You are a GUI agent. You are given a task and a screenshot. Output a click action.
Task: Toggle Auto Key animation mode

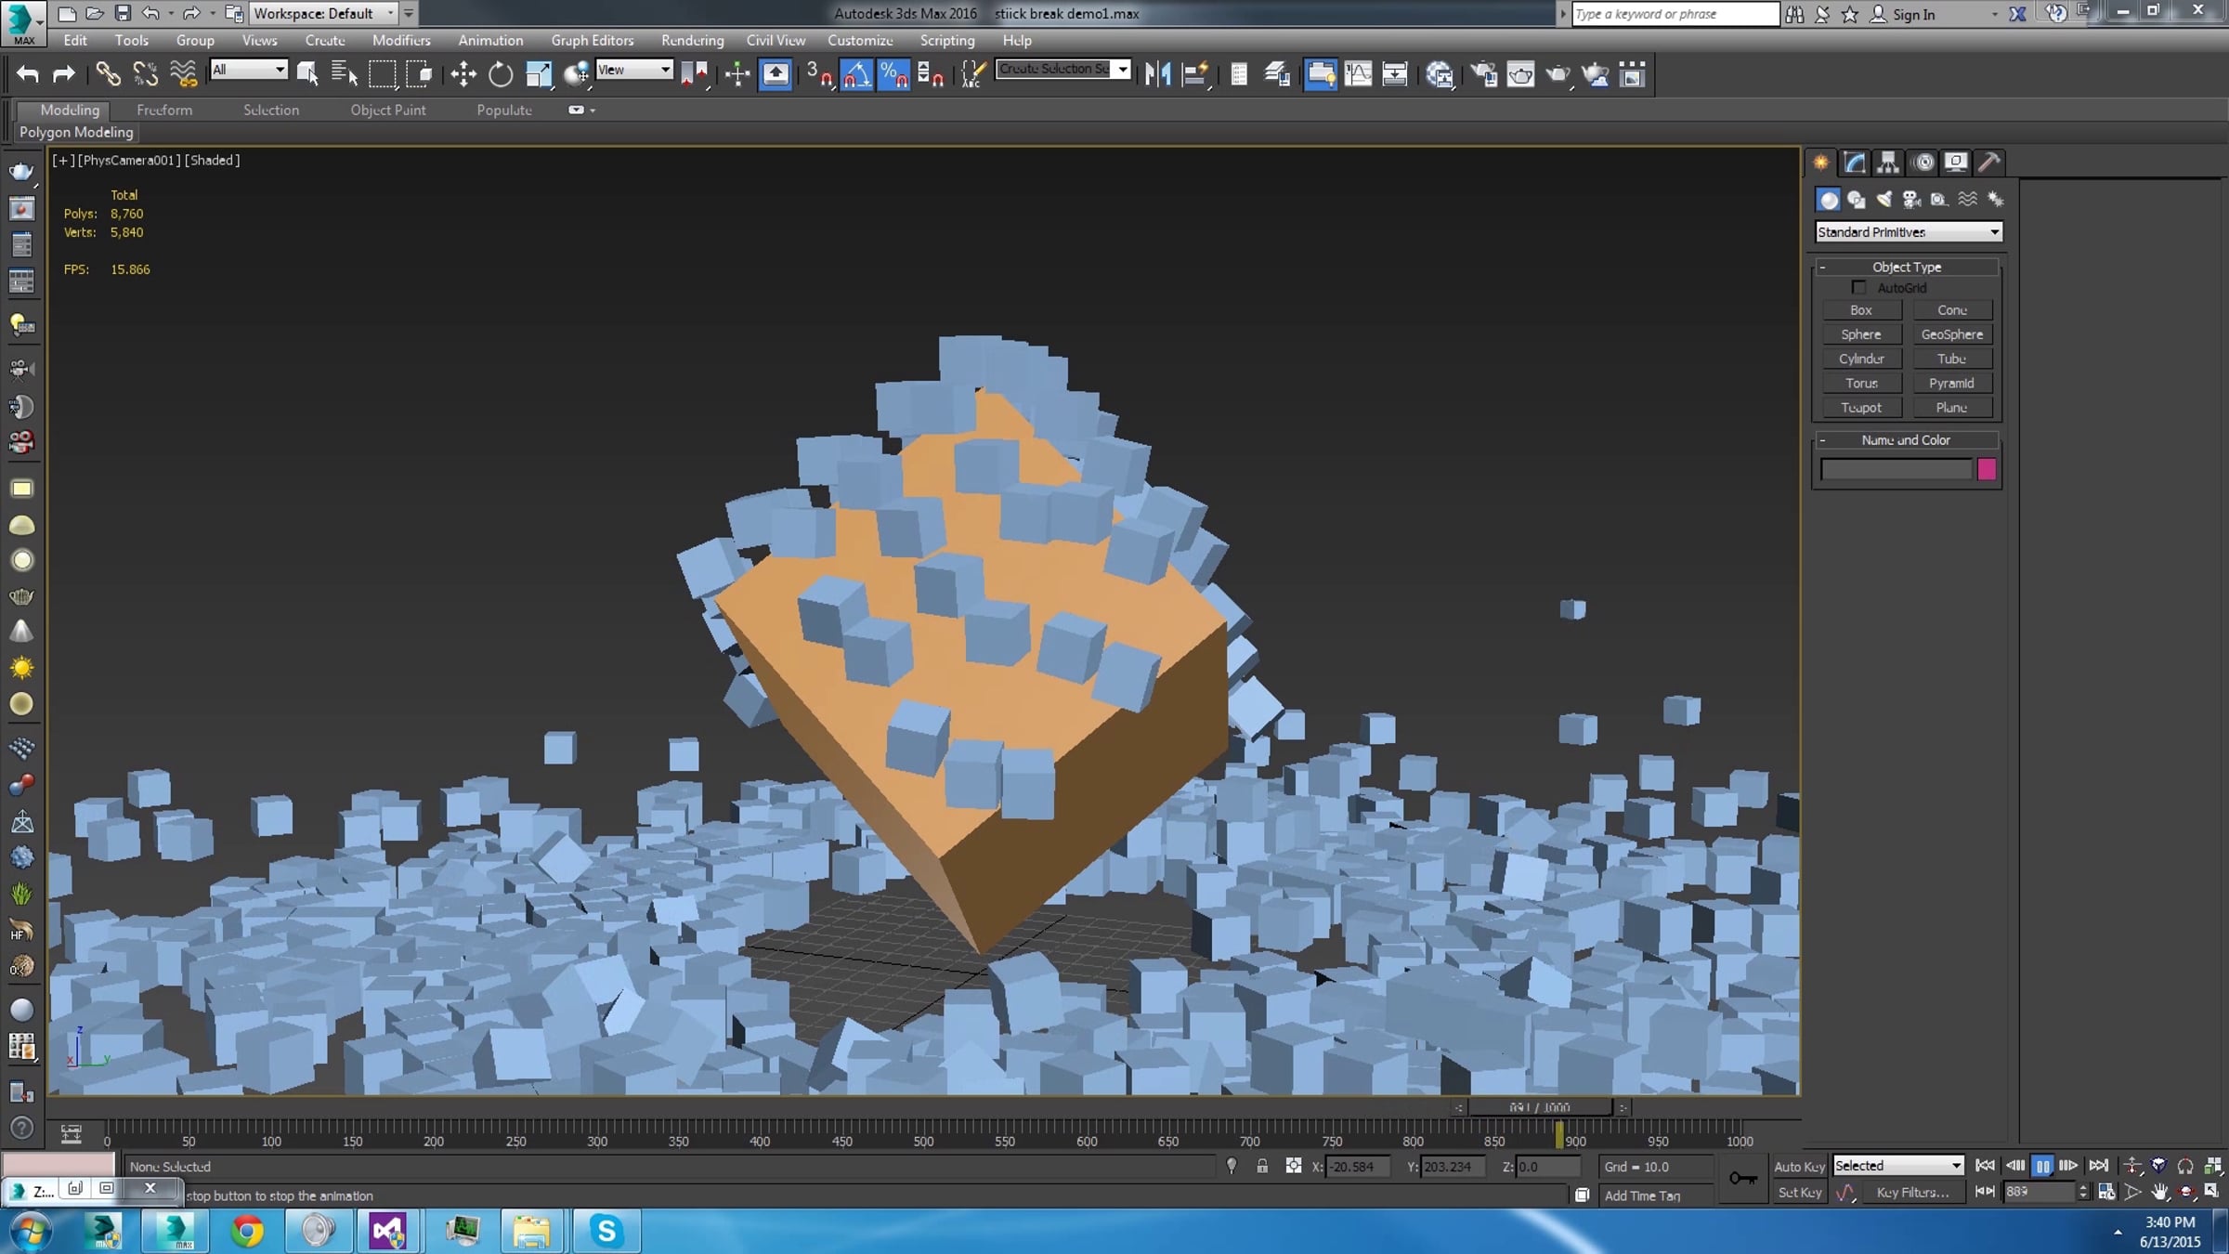click(x=1799, y=1167)
